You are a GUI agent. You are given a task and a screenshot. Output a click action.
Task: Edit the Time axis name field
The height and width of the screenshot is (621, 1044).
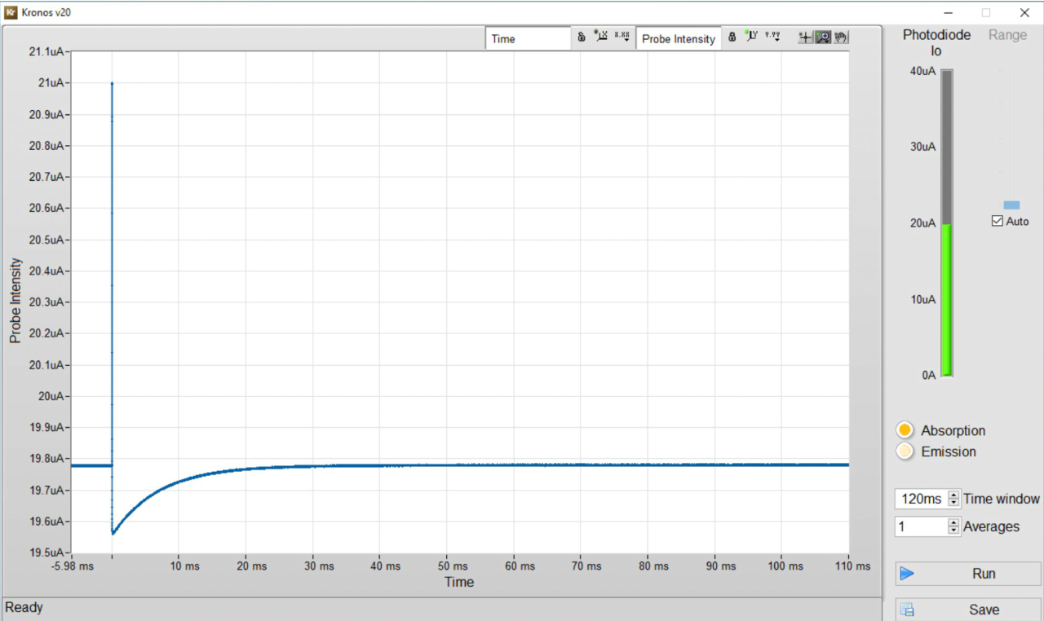pos(529,38)
